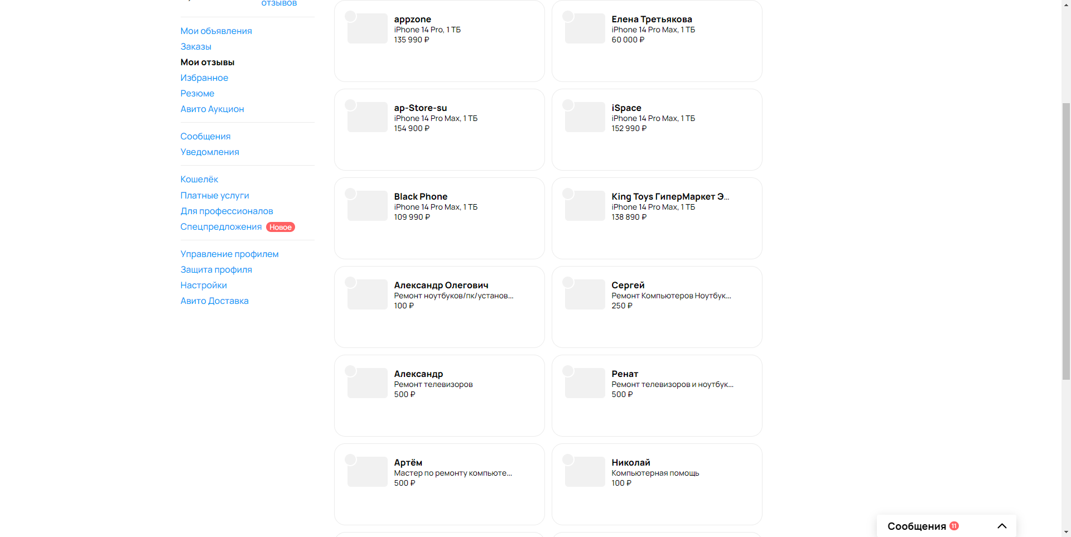Click the scrollbar down arrow
1071x537 pixels.
point(1066,532)
